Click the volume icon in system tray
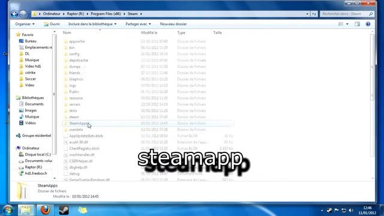384x216 pixels. point(350,211)
